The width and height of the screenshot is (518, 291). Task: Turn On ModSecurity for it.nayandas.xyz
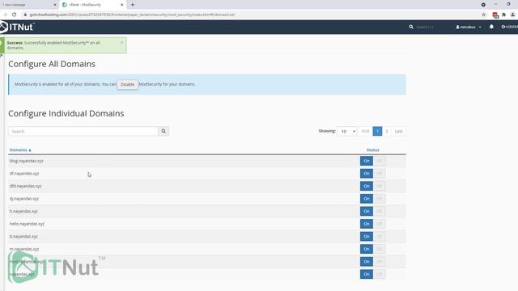pyautogui.click(x=367, y=236)
